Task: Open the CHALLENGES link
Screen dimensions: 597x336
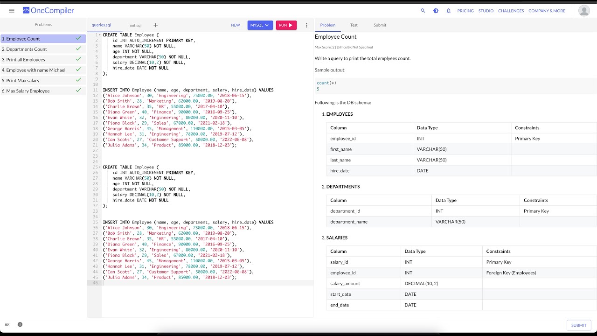Action: 511,11
